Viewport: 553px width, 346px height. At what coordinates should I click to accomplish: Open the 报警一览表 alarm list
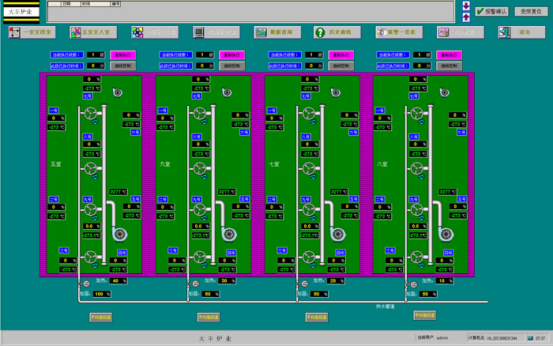point(399,32)
